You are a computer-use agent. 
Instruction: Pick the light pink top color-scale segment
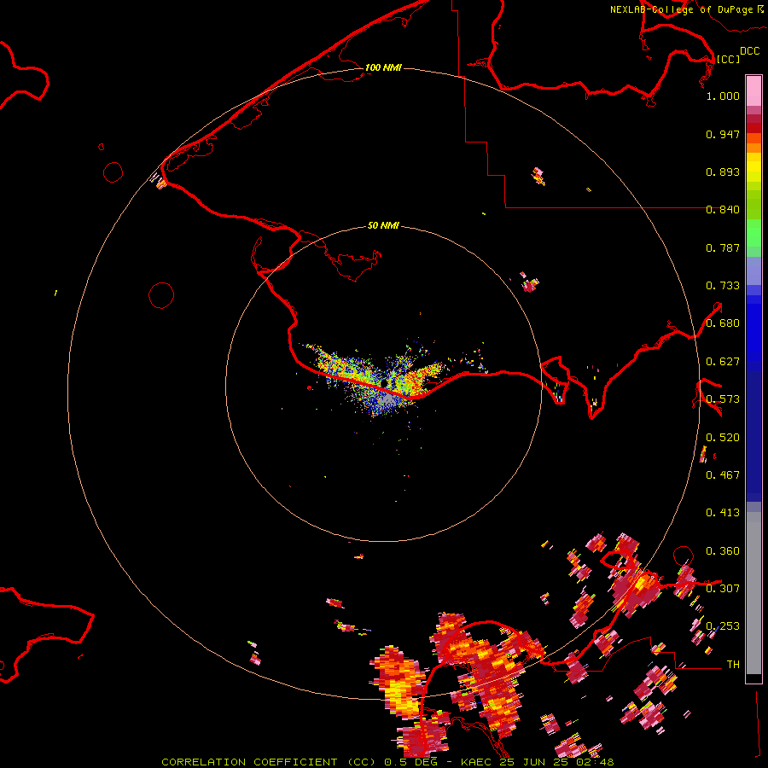pos(753,90)
